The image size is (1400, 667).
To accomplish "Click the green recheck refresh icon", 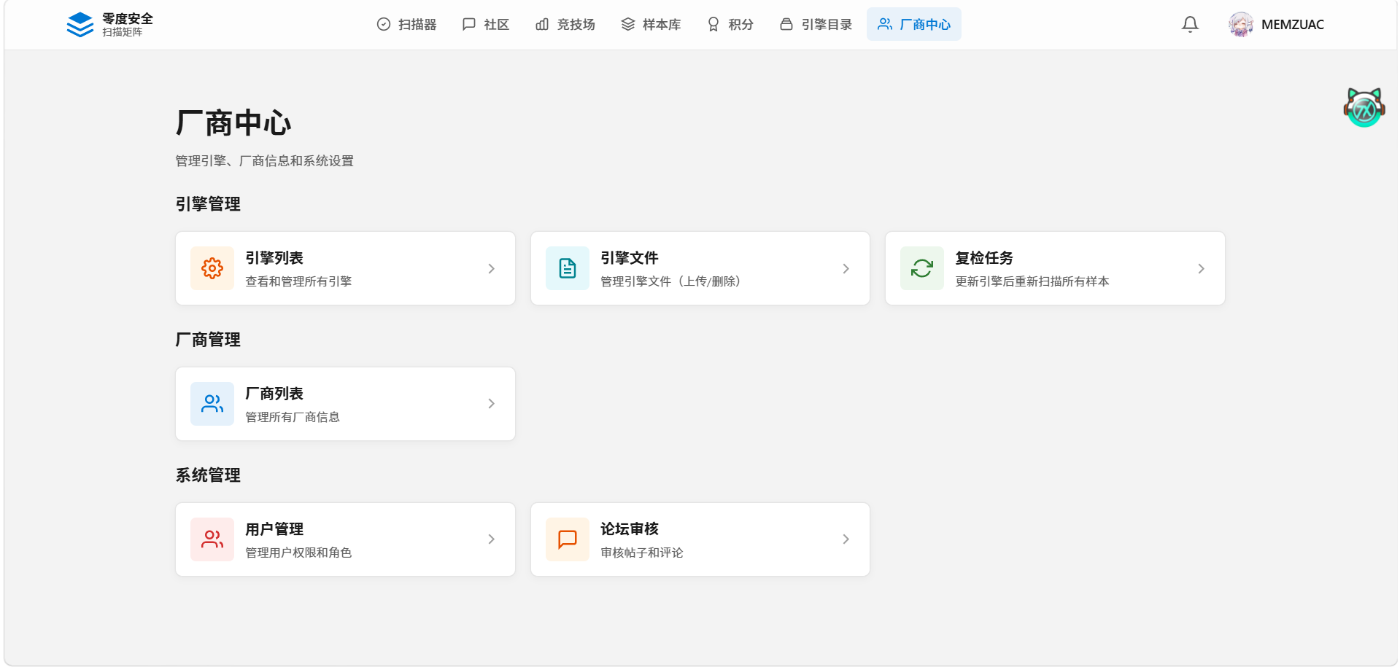I will [921, 268].
